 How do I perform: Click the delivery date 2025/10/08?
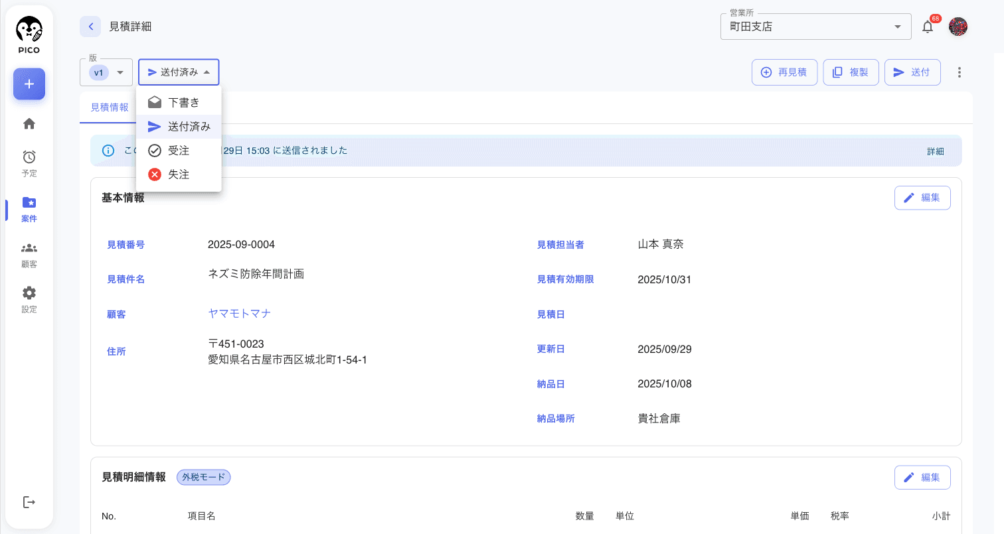[x=664, y=384]
